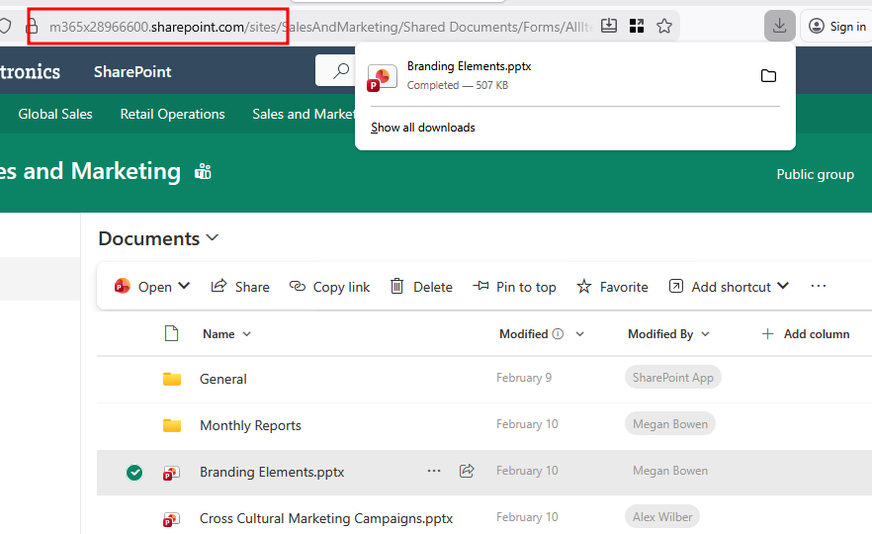The image size is (872, 534).
Task: Go to Retail Operations nav tab
Action: tap(172, 114)
